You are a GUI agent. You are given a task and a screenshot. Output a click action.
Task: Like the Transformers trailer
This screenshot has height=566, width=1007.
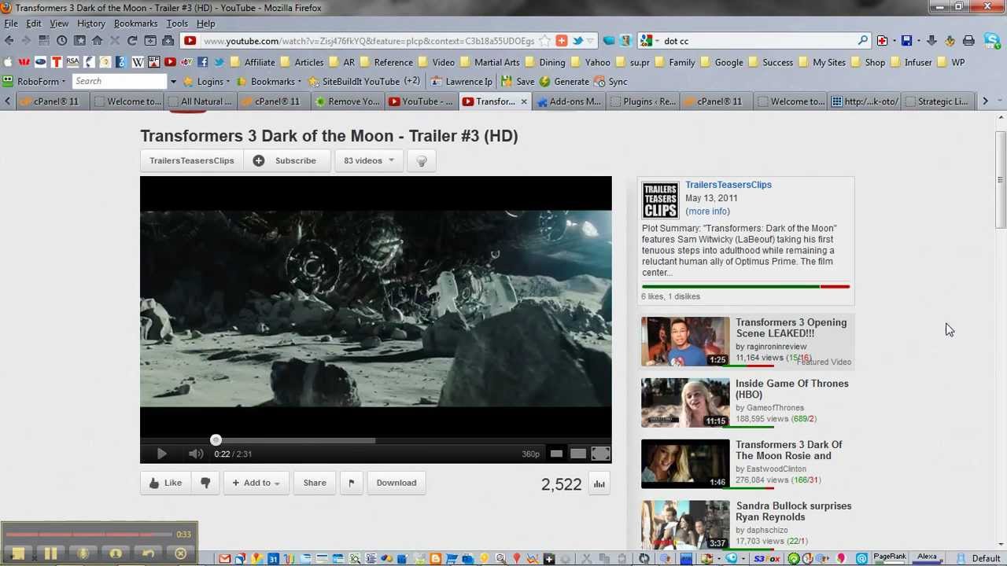(165, 483)
